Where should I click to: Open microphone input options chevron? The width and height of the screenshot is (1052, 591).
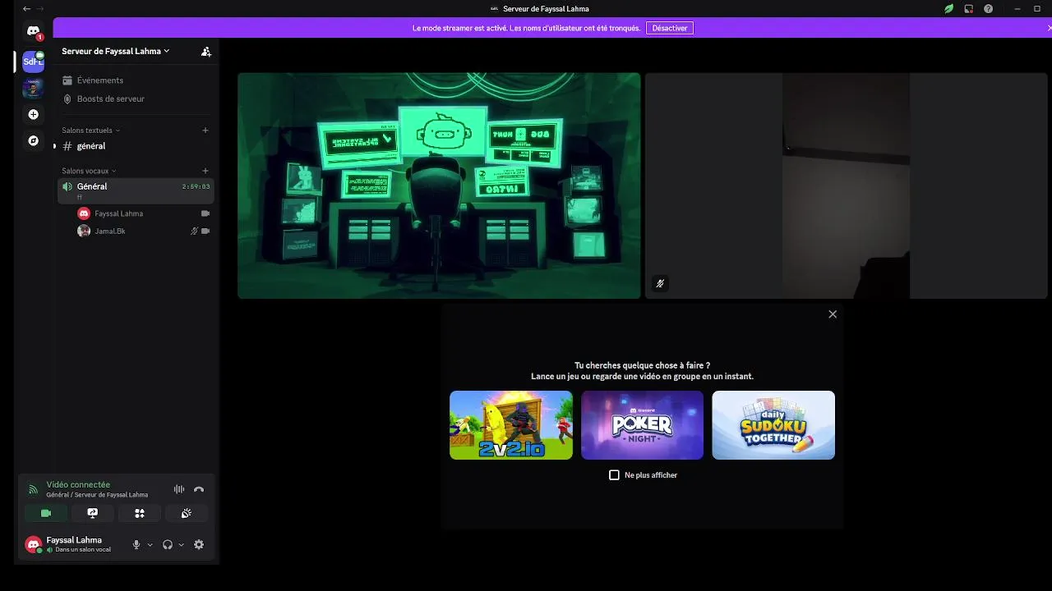tap(150, 544)
